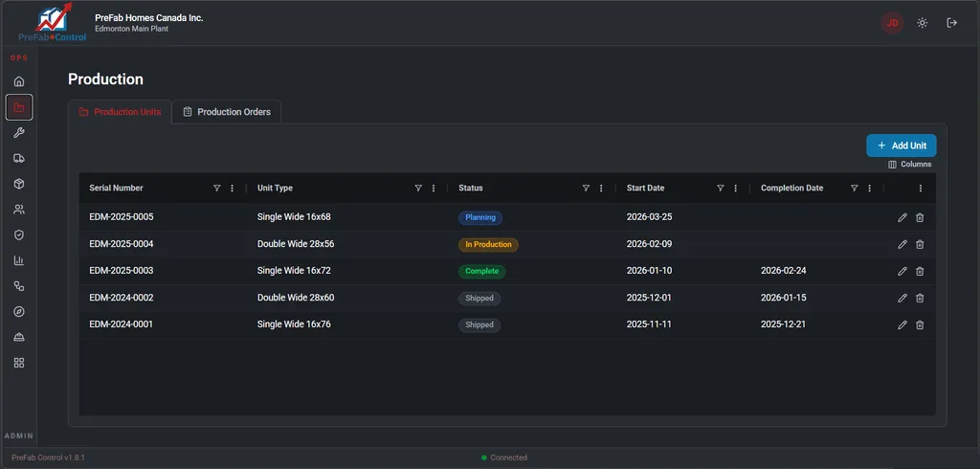Select the EDM-2025-0005 serial number cell

point(122,217)
